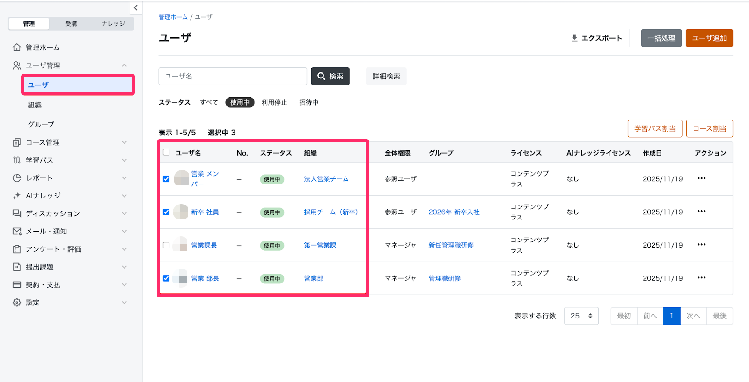Open 詳細検索 advanced search

pyautogui.click(x=386, y=76)
